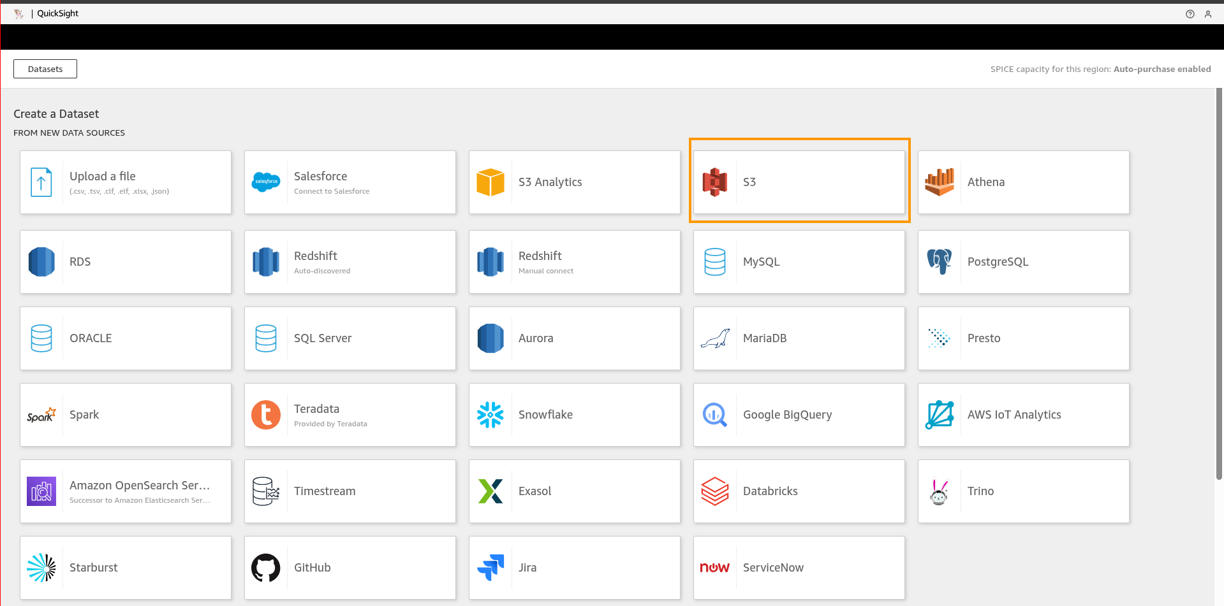
Task: Click the QuickSight title text
Action: [x=57, y=13]
